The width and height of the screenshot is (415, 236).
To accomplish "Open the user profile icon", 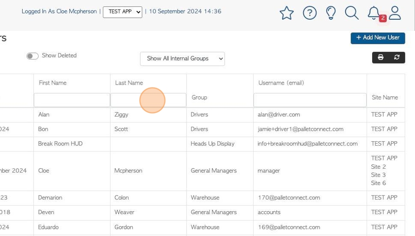I will coord(395,13).
